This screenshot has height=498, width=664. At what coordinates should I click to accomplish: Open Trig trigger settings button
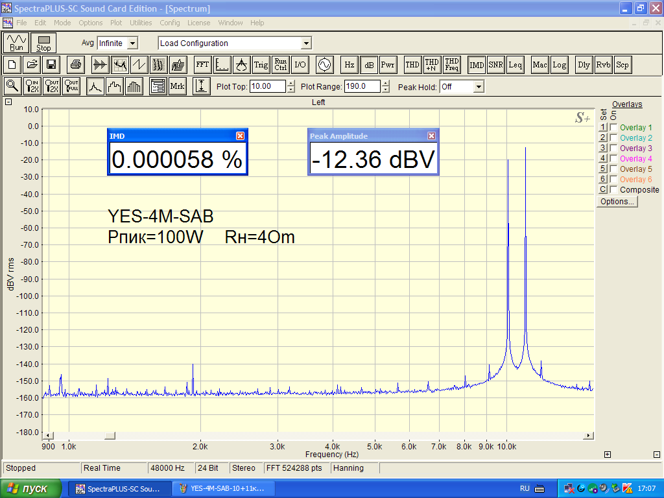(x=261, y=65)
